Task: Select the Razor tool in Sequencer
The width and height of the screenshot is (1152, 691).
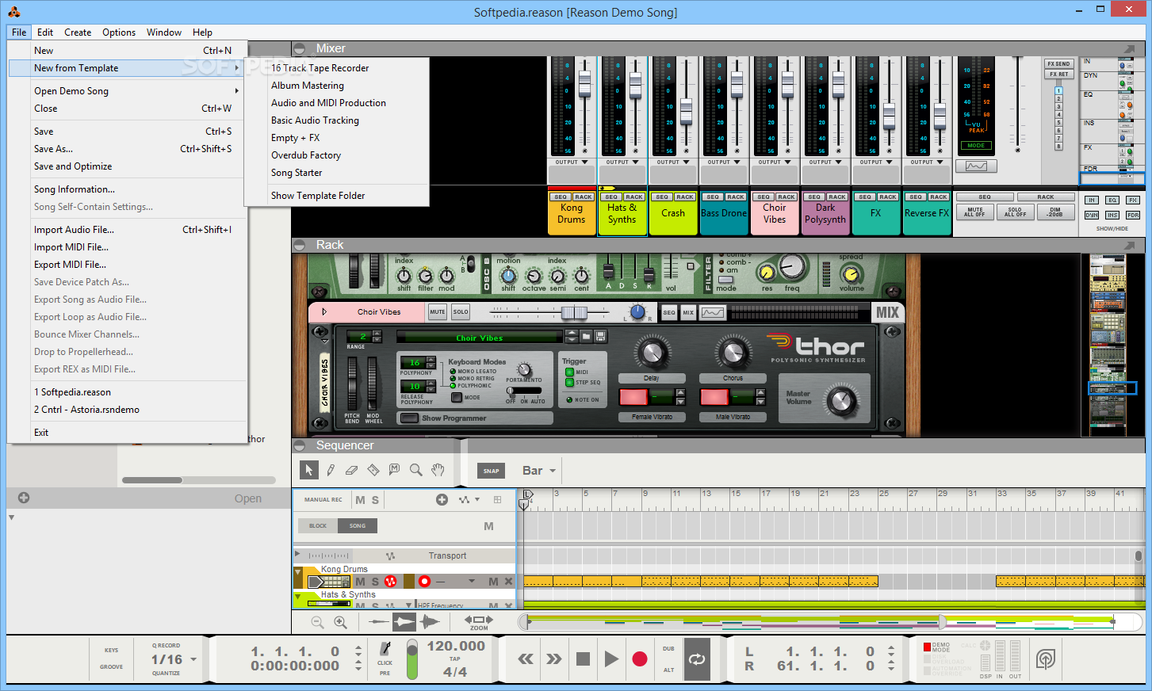Action: point(373,470)
